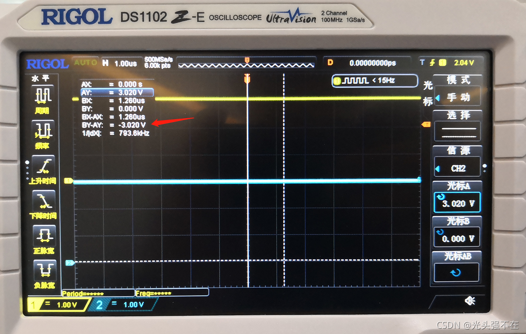The width and height of the screenshot is (526, 334).
Task: Click the frequency counter square wave indicator
Action: [355, 80]
